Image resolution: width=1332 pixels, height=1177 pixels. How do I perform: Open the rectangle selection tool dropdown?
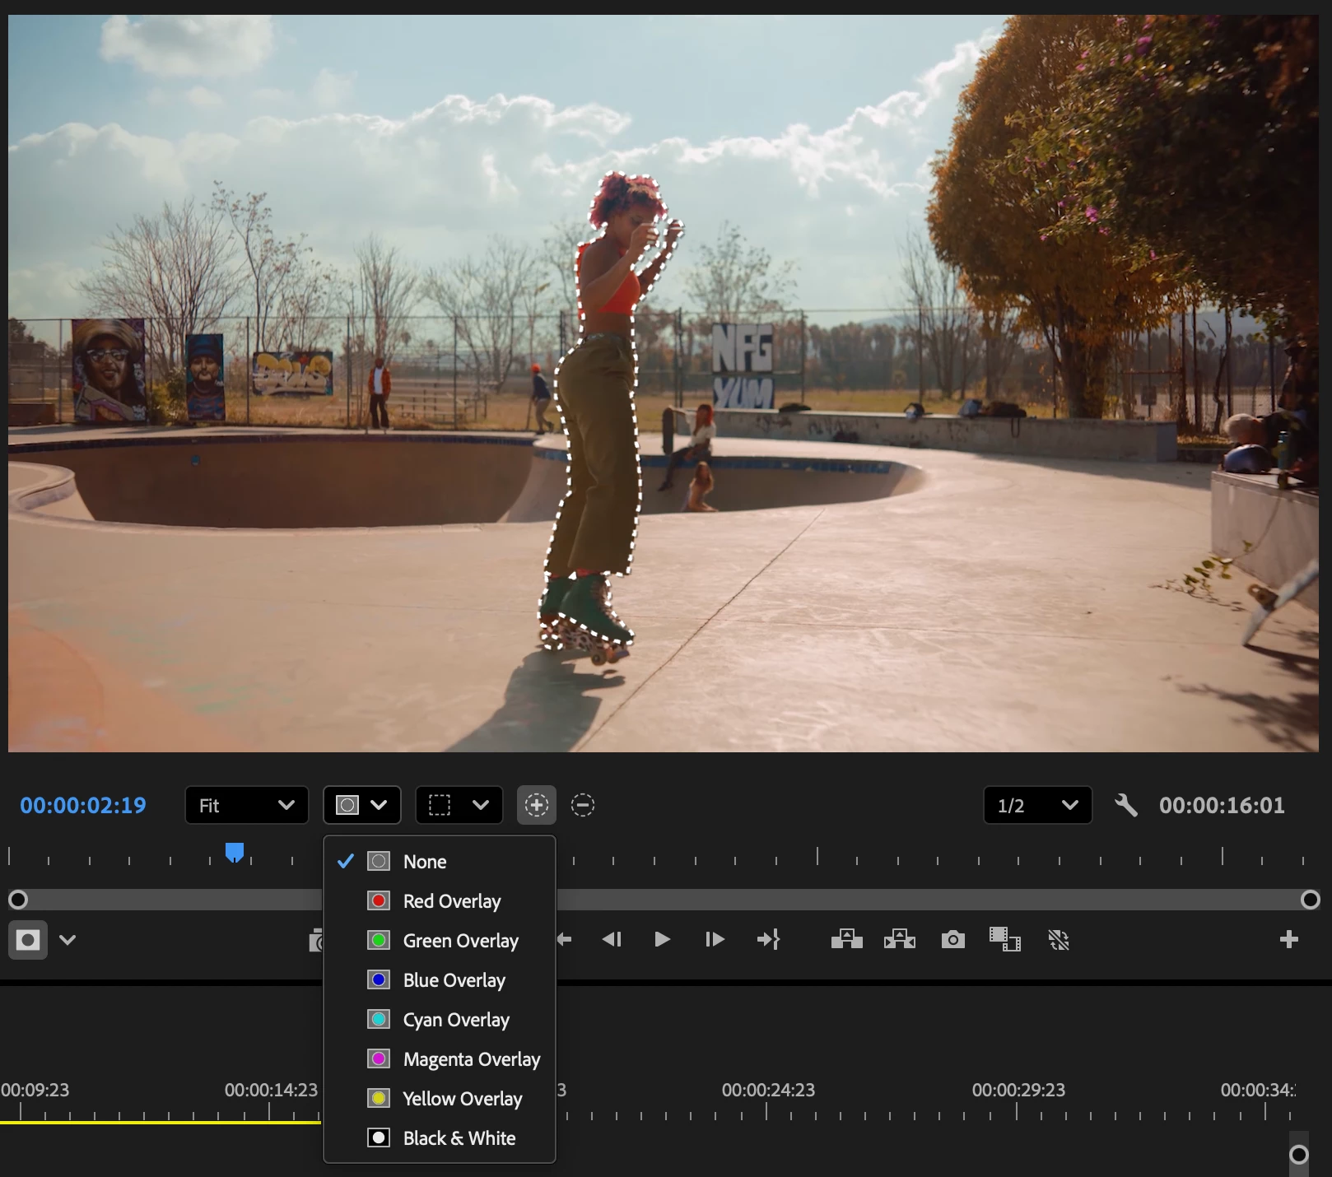458,805
